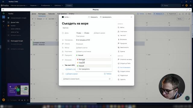Screen dimensions: 193x108
Task: Click Приоритет in the right Добавить panel
Action: [122, 43]
